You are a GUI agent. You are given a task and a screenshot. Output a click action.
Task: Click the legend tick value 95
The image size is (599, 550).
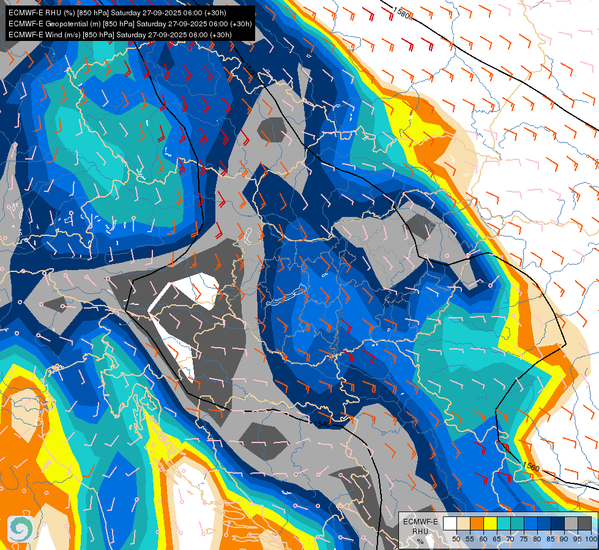(578, 540)
